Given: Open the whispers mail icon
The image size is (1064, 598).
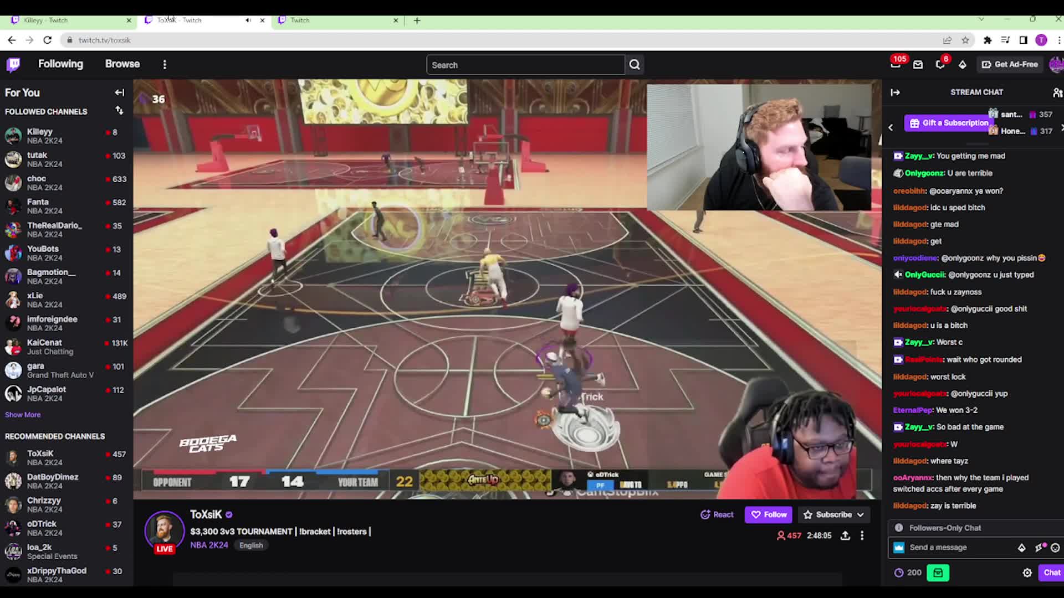Looking at the screenshot, I should pyautogui.click(x=918, y=65).
